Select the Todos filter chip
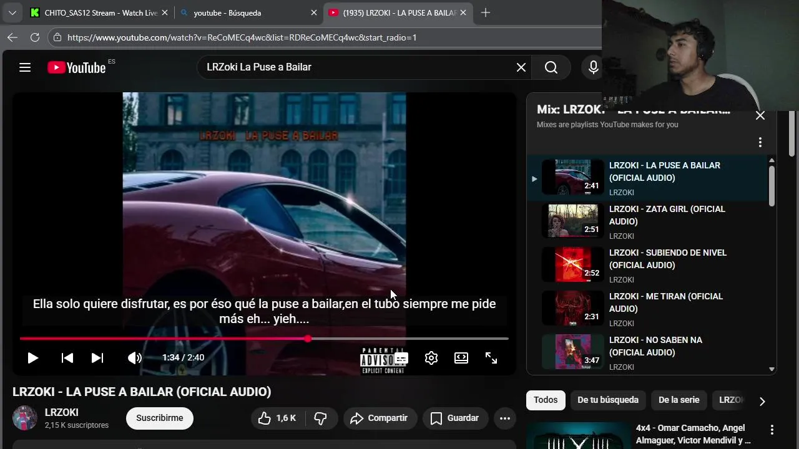This screenshot has height=449, width=799. (546, 400)
